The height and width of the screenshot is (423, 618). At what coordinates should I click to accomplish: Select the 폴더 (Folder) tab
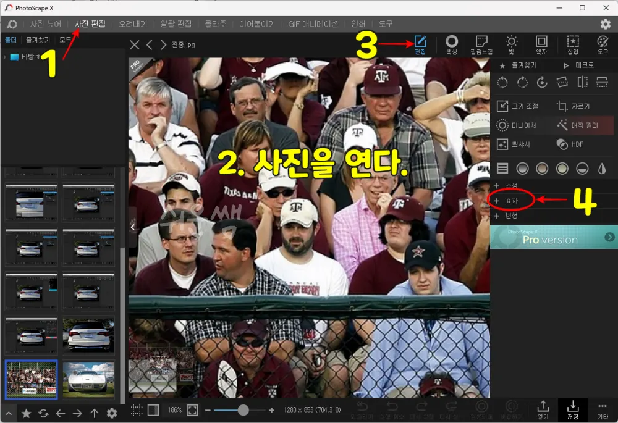click(11, 40)
